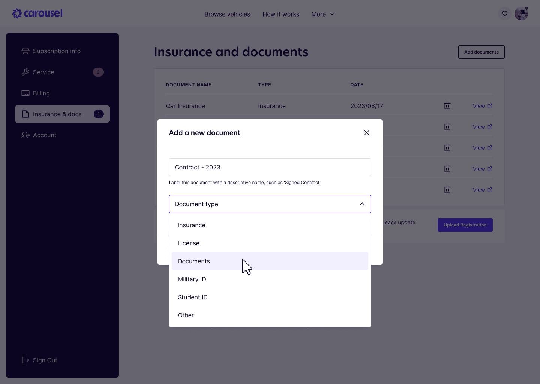540x384 pixels.
Task: Select Insurance from the document type list
Action: click(191, 225)
